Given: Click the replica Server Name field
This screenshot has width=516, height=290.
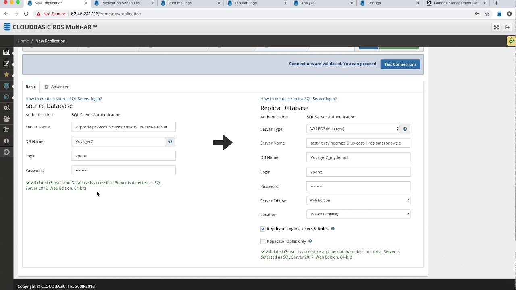Looking at the screenshot, I should (x=358, y=143).
